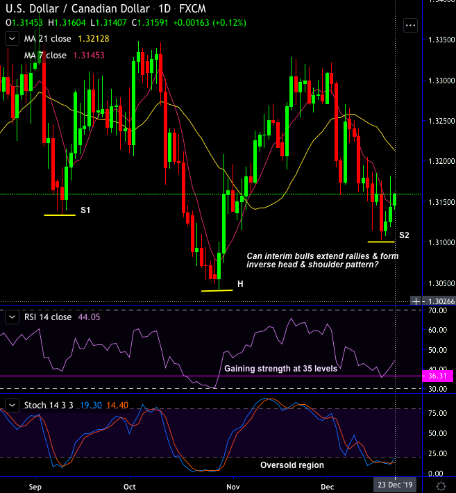456x493 pixels.
Task: Click the 1D timeframe label
Action: (164, 9)
